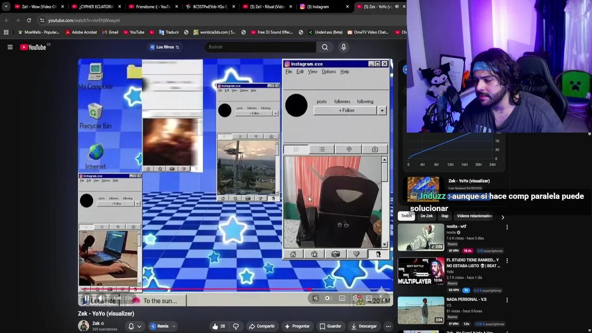The image size is (592, 333).
Task: Download video with Descargar button
Action: click(x=364, y=326)
